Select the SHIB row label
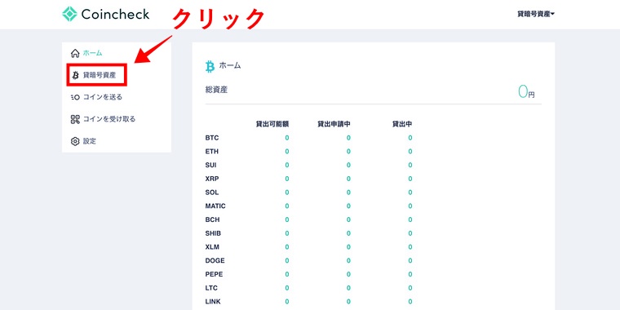Viewport: 620px width, 310px height. coord(213,233)
